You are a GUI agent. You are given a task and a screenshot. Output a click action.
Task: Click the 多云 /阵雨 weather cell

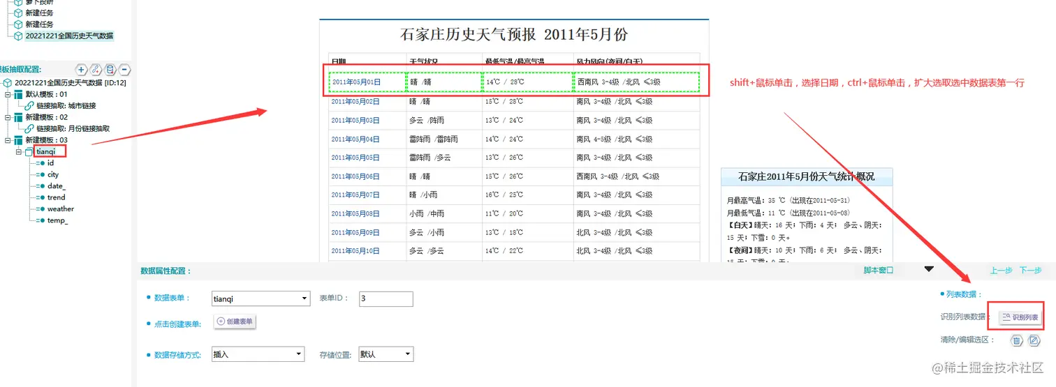click(444, 121)
